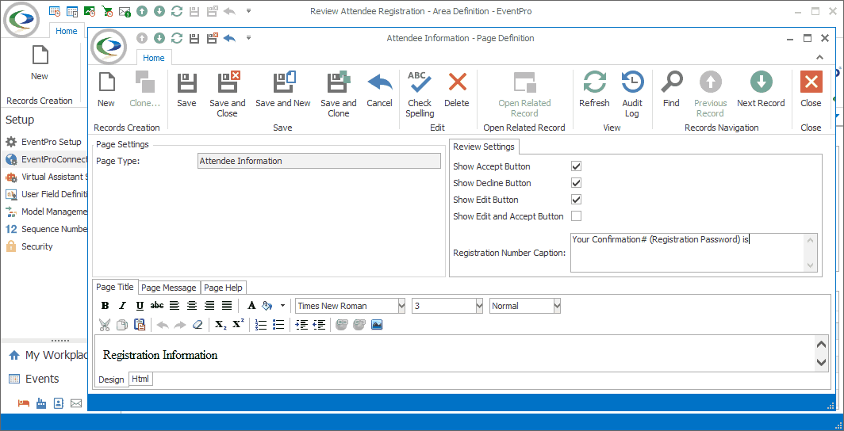Open the font size 3 dropdown

(480, 306)
